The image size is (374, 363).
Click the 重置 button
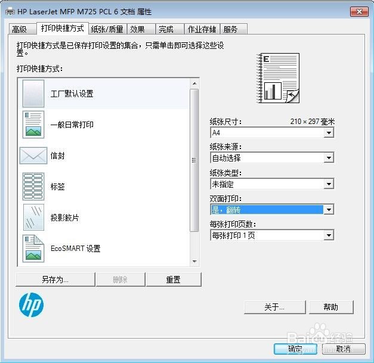click(174, 280)
